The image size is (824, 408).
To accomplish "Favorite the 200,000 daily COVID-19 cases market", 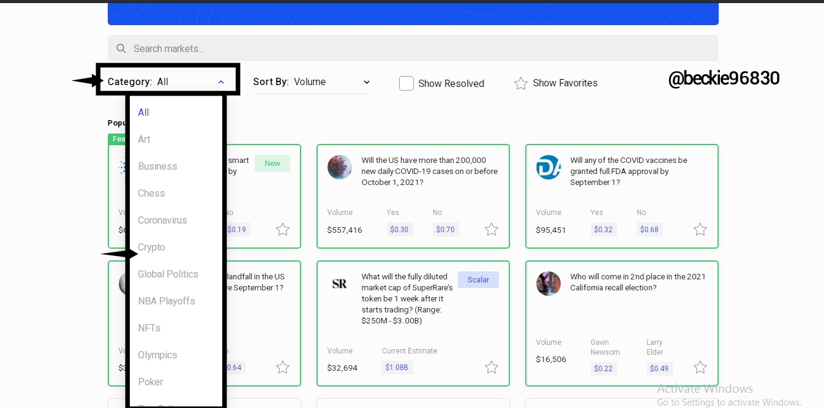I will [x=491, y=230].
